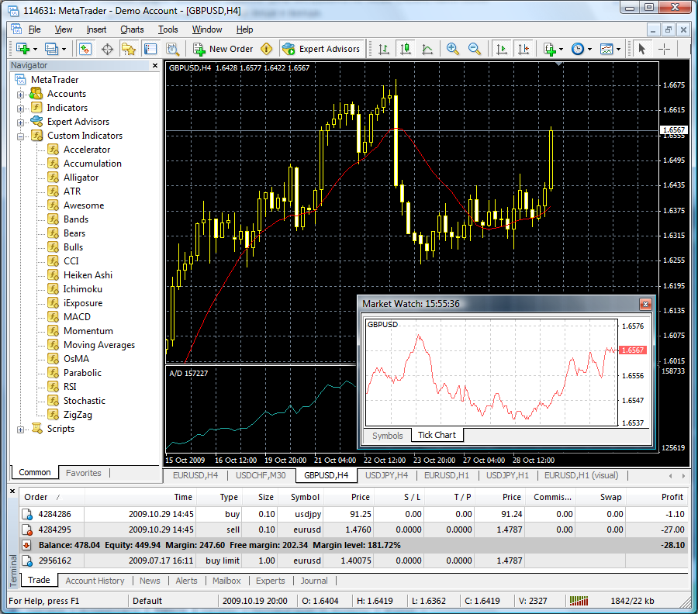698x614 pixels.
Task: Close the Navigator panel
Action: pyautogui.click(x=155, y=65)
